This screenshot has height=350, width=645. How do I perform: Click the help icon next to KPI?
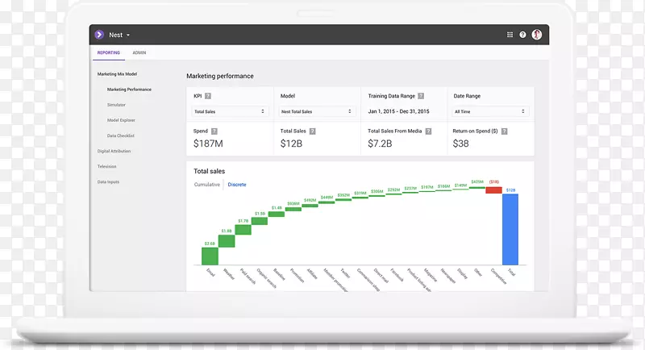click(x=208, y=96)
